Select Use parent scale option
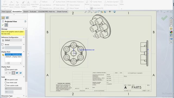 coord(6,80)
